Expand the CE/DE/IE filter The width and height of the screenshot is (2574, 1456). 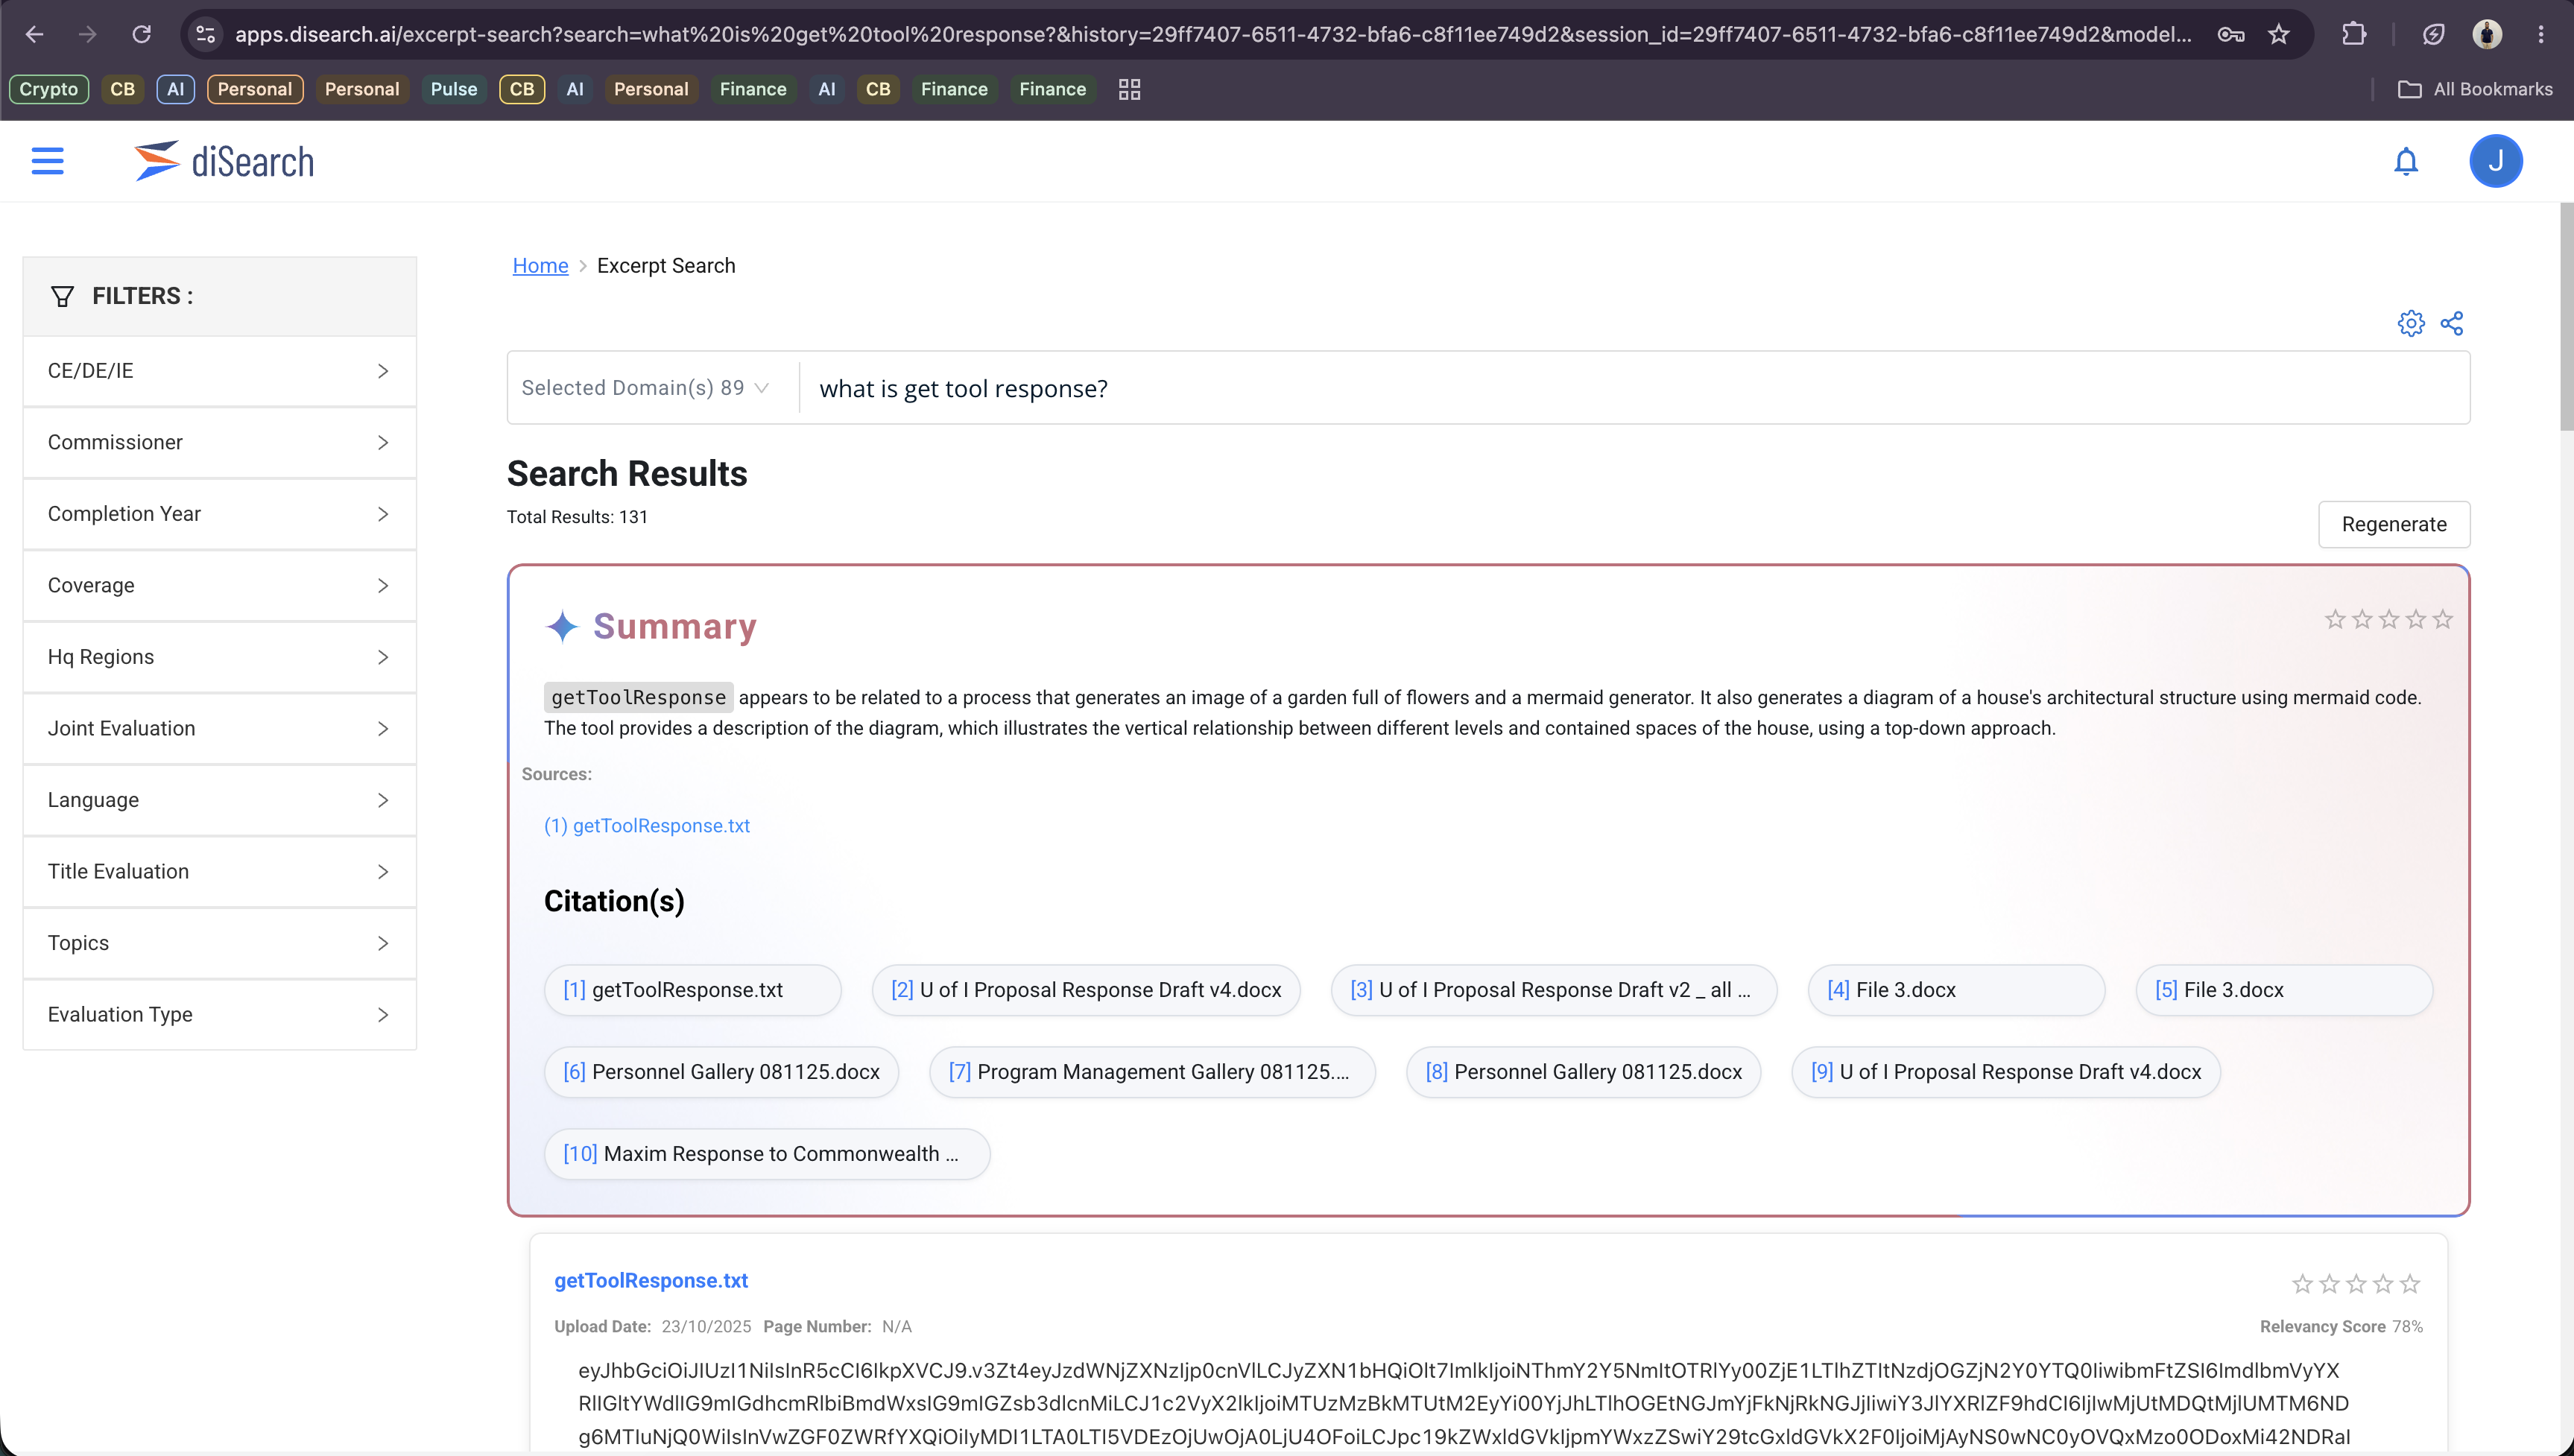(x=219, y=371)
